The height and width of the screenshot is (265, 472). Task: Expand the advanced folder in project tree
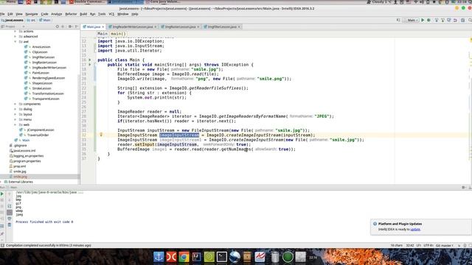coord(15,36)
